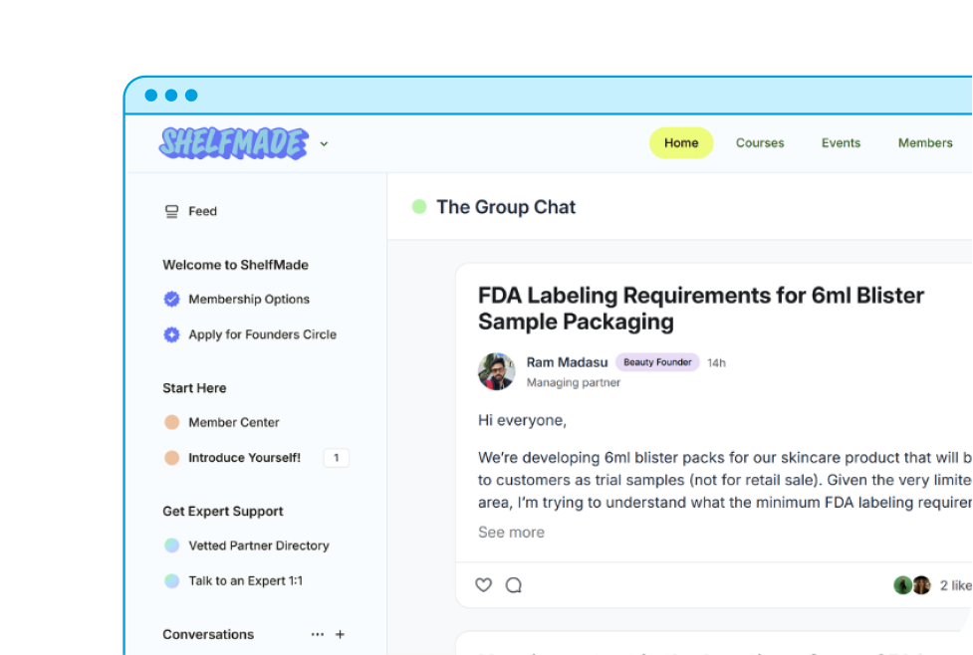Click the ShelfMade logo
Viewport: 973px width, 655px height.
coord(233,143)
